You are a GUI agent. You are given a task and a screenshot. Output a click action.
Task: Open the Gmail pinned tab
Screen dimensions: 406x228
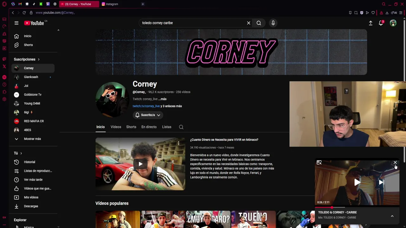(x=20, y=4)
